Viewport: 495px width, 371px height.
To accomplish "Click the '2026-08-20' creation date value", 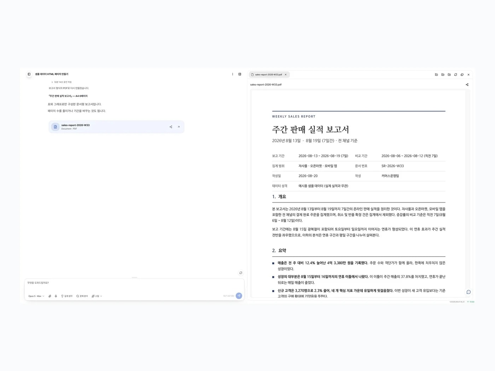I will [x=308, y=176].
